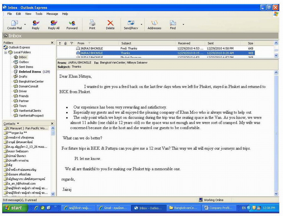283x216 pixels.
Task: Open the Deleted Items folder
Action: (30, 72)
